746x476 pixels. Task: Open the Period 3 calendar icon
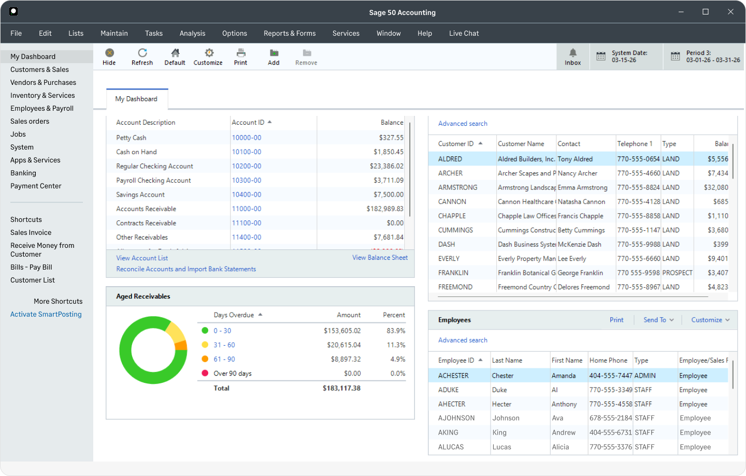click(676, 56)
